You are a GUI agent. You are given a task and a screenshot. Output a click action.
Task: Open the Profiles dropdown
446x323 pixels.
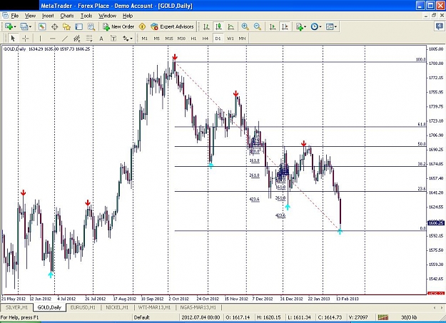26,26
